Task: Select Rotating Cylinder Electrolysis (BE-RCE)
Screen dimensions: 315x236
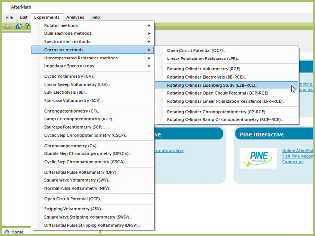Action: [x=226, y=77]
